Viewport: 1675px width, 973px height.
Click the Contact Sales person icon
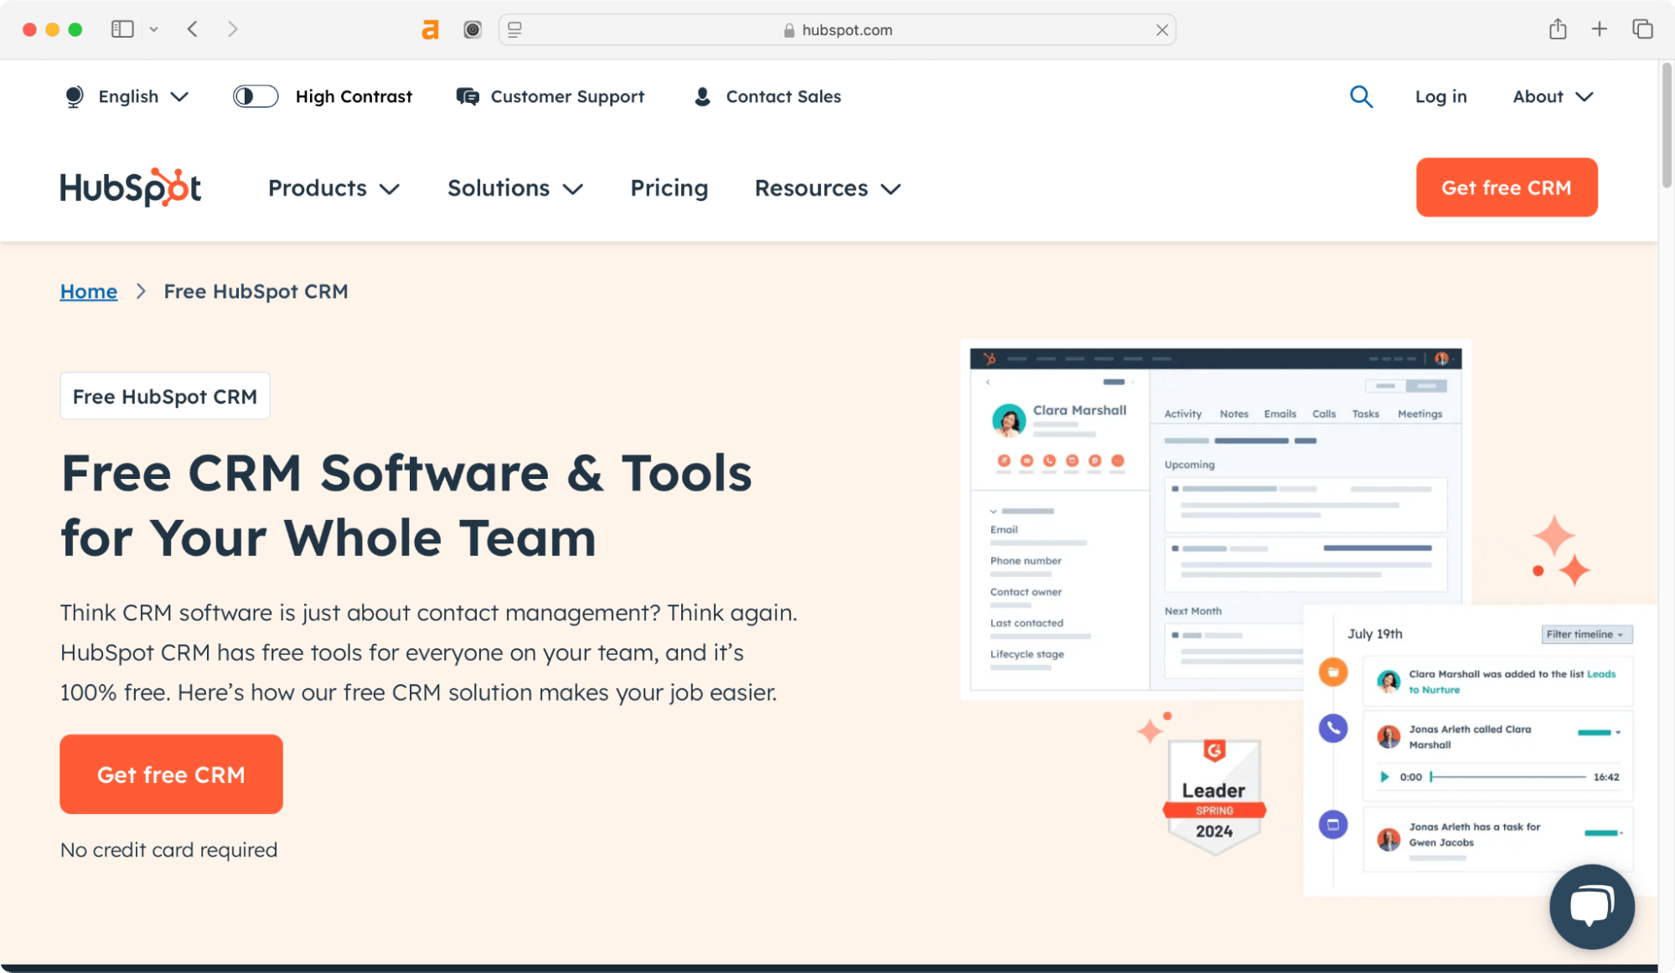[x=701, y=96]
